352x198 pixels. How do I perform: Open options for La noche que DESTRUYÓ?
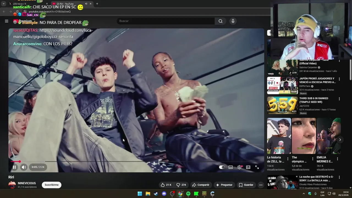tap(339, 177)
